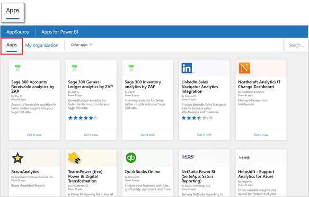The image size is (309, 197).
Task: Click the Northcraft Analytics orange N icon
Action: pyautogui.click(x=244, y=68)
